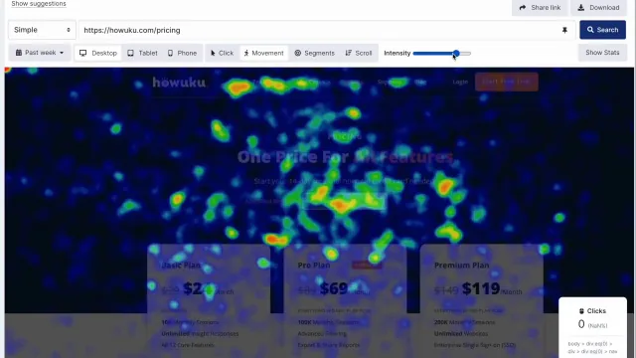This screenshot has width=636, height=358.
Task: Click the Show Stats button
Action: tap(602, 53)
